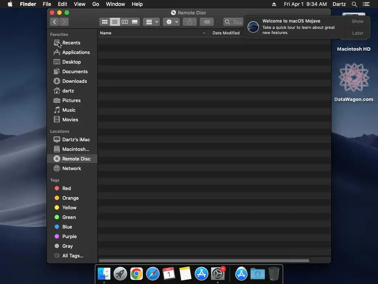The image size is (378, 284).
Task: Open the Window menu
Action: point(116,4)
